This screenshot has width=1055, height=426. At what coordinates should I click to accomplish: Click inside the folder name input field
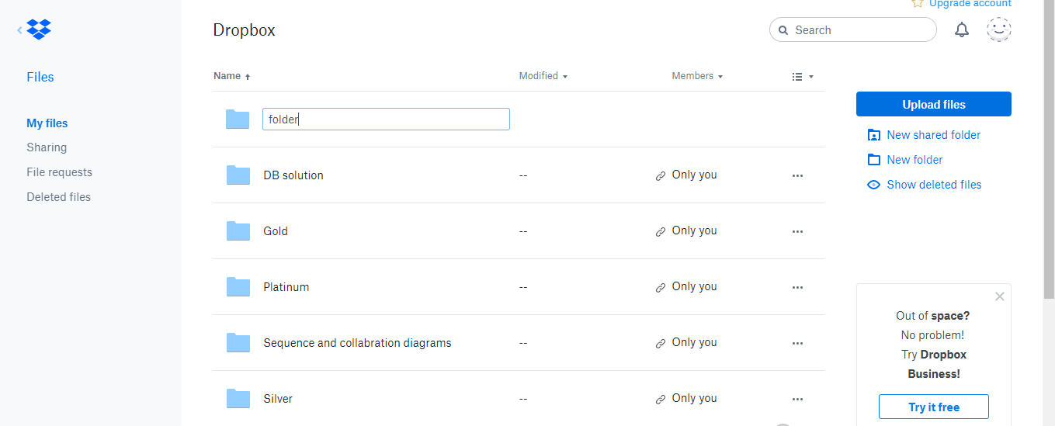[x=386, y=119]
